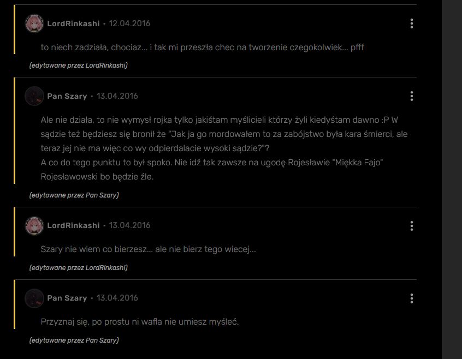Image resolution: width=462 pixels, height=359 pixels.
Task: Open LordRinkashi username above "Szary nie wiem"
Action: (x=73, y=225)
